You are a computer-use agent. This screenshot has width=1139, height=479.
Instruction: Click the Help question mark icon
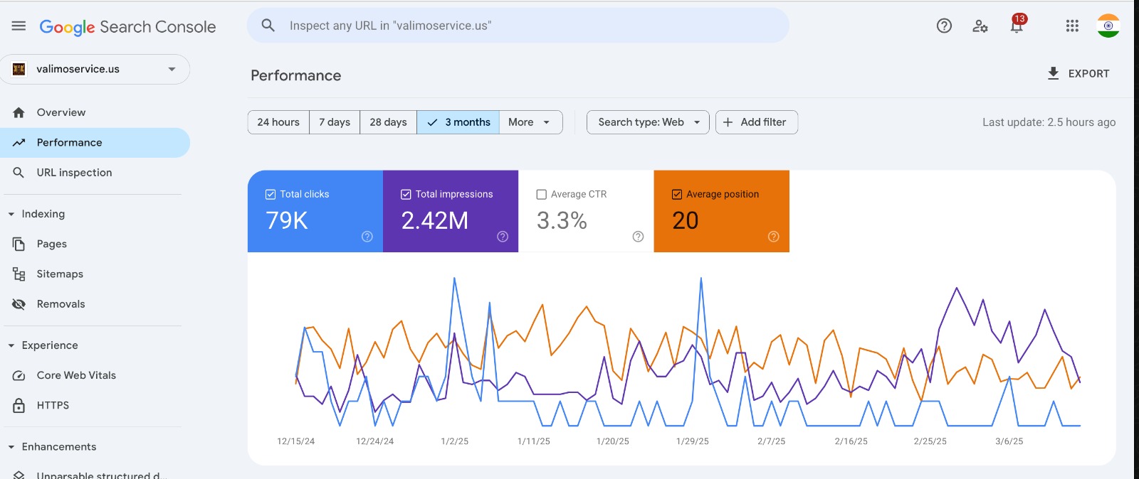[944, 26]
